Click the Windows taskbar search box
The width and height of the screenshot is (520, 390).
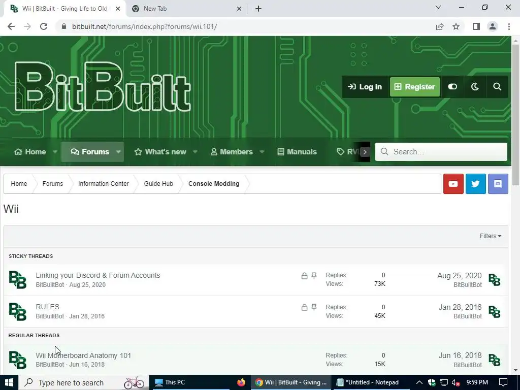84,382
